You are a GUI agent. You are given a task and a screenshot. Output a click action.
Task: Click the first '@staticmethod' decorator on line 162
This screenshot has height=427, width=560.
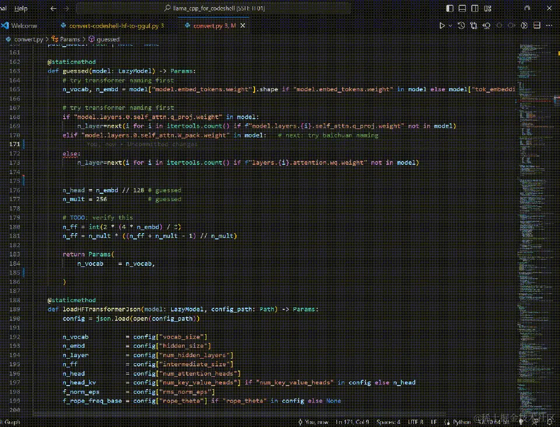[72, 62]
